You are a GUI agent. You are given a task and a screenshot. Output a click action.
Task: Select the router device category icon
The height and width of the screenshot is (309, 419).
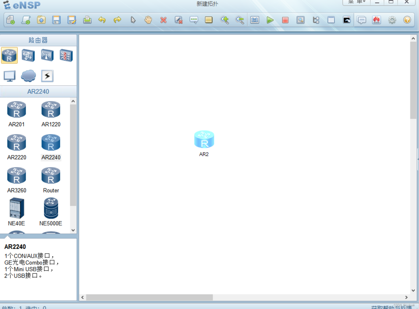pyautogui.click(x=9, y=55)
